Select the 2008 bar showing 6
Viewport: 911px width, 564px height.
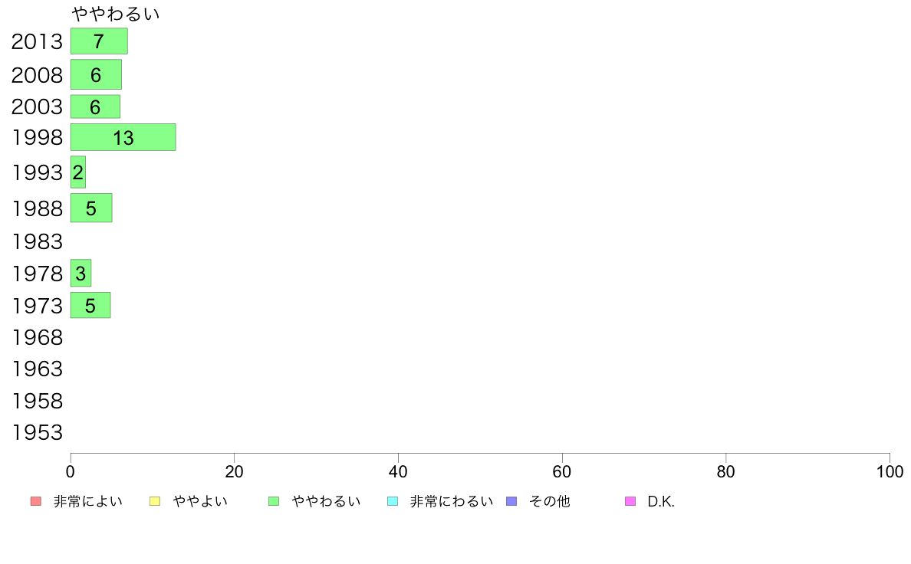click(96, 74)
